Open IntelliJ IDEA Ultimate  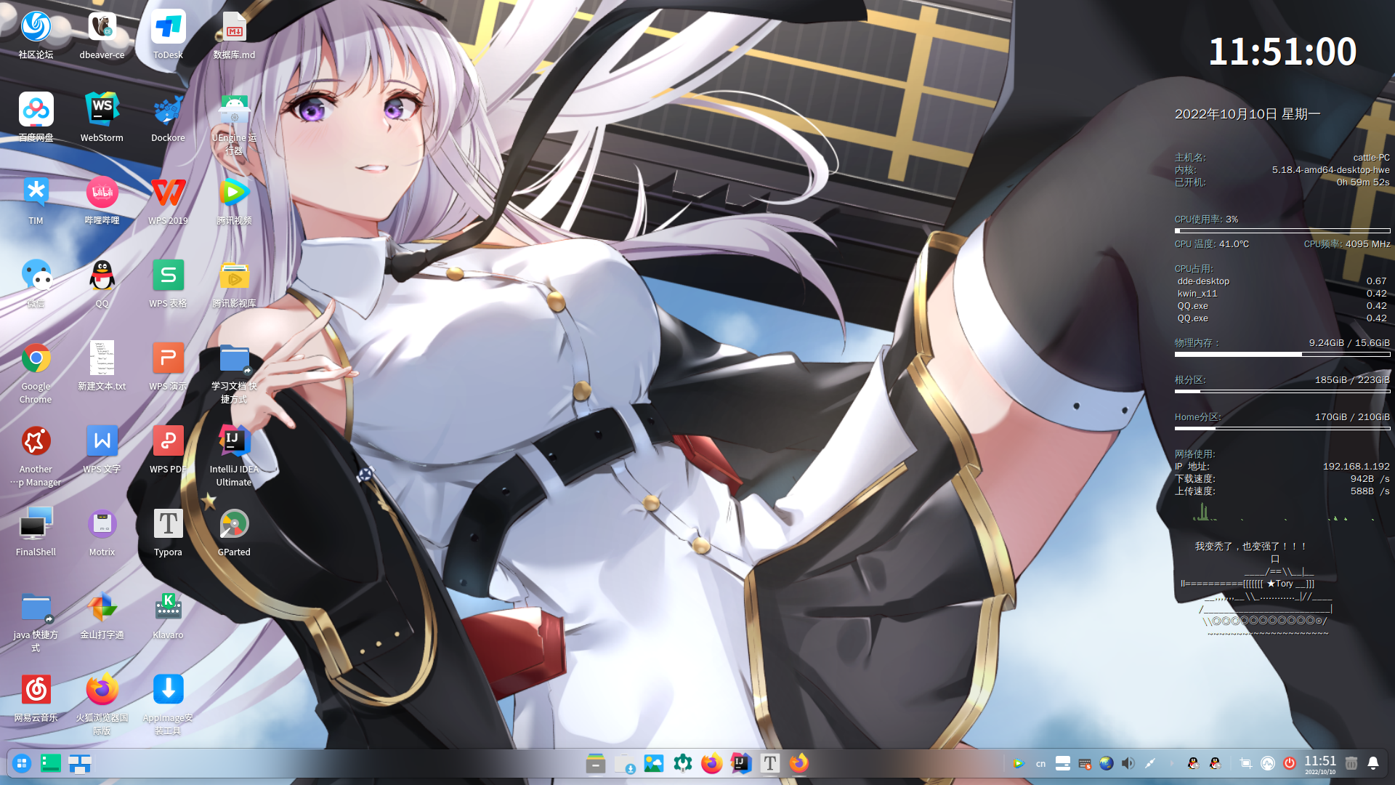point(233,441)
